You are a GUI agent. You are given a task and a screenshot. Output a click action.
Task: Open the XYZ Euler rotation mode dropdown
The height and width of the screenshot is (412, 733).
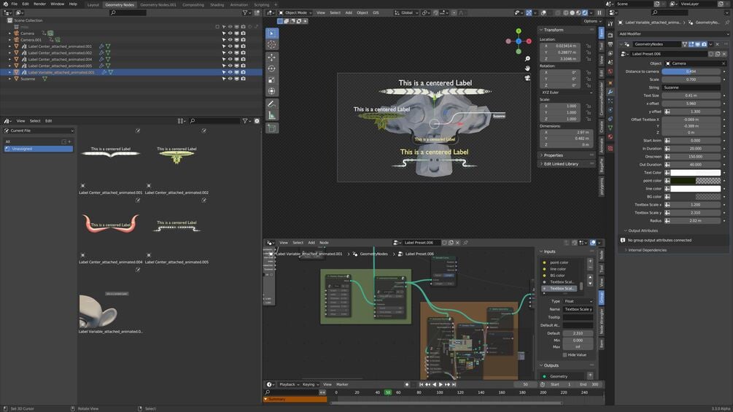[567, 93]
